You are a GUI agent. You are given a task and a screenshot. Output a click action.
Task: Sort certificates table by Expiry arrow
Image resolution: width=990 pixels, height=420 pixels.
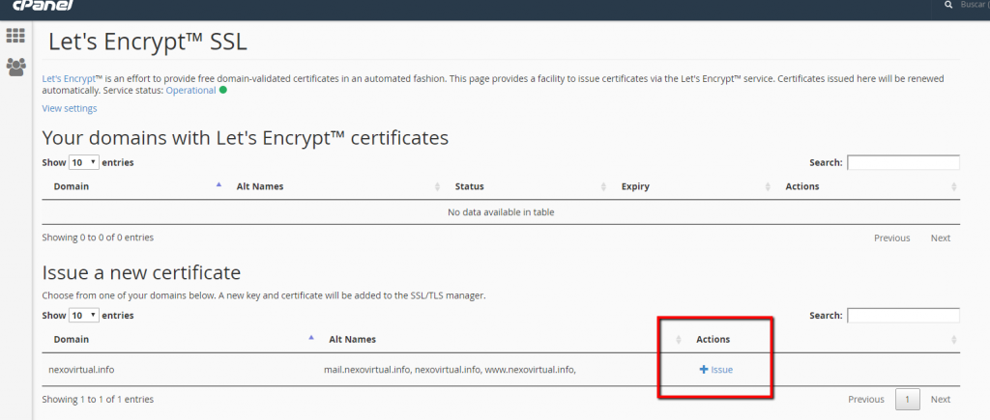(768, 186)
